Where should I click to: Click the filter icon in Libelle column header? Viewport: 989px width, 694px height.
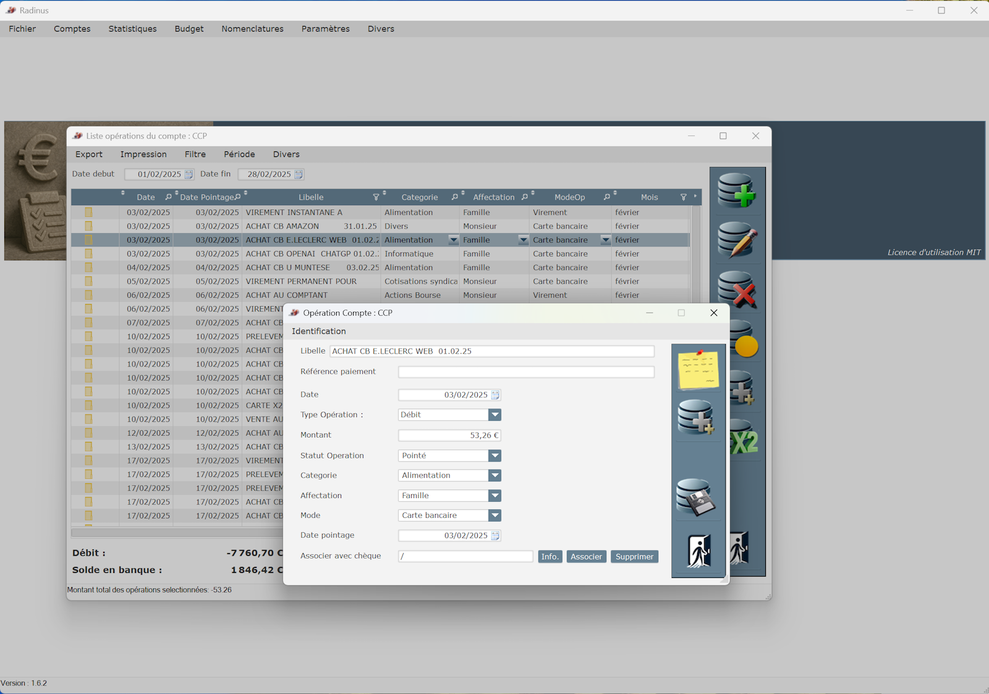376,197
